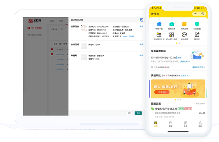Tap the green shield 扫码查验 icon
219x142 pixels.
[197, 24]
